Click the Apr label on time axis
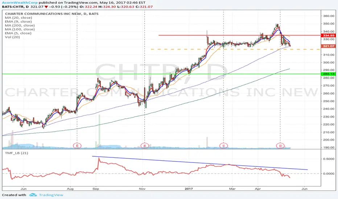The image size is (338, 199). click(x=258, y=189)
